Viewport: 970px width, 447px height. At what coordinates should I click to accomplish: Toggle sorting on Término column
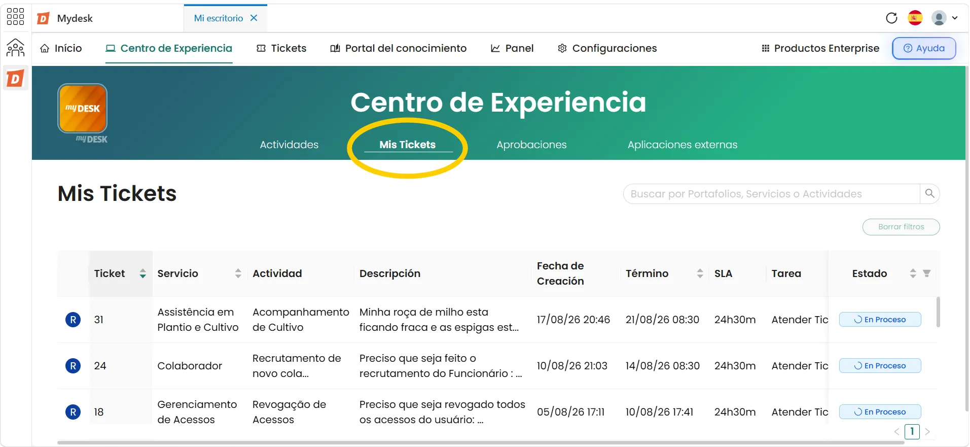(x=700, y=273)
